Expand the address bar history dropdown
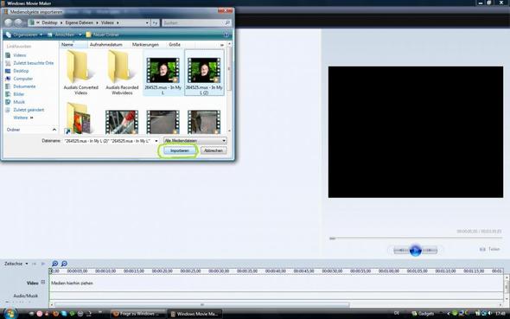Image resolution: width=510 pixels, height=319 pixels. [147, 22]
